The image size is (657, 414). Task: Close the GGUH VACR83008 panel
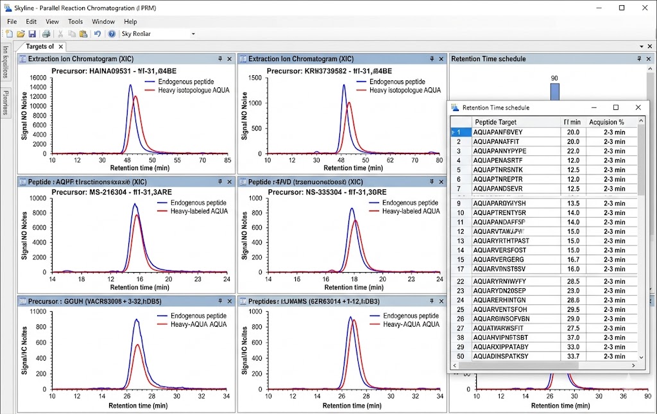pos(230,301)
